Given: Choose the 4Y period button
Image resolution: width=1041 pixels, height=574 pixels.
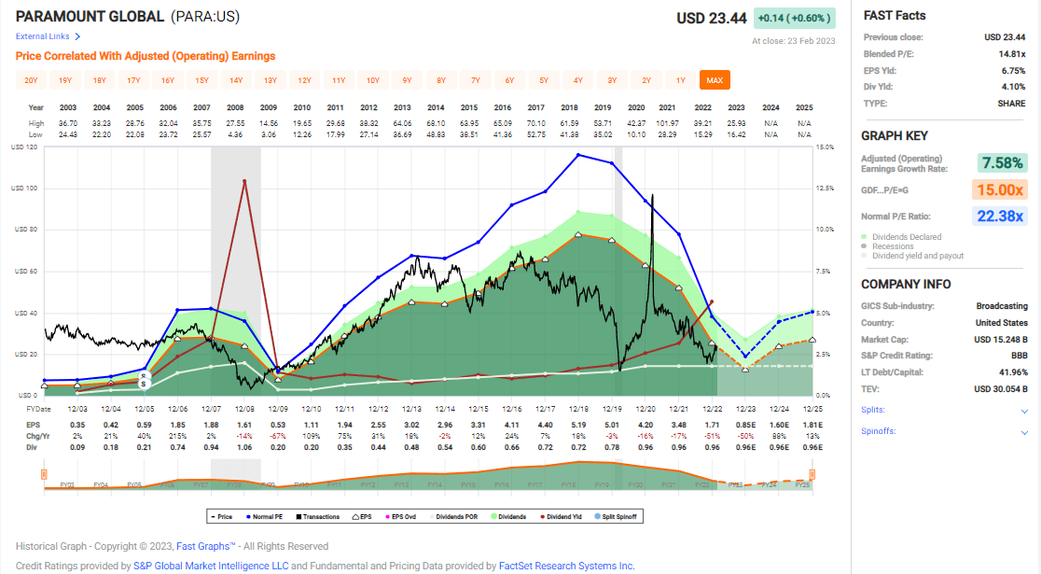Looking at the screenshot, I should point(578,80).
